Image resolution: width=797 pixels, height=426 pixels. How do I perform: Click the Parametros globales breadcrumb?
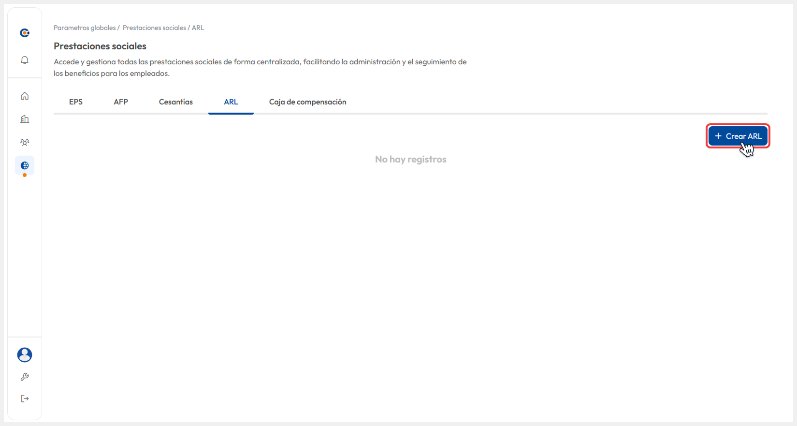coord(85,28)
